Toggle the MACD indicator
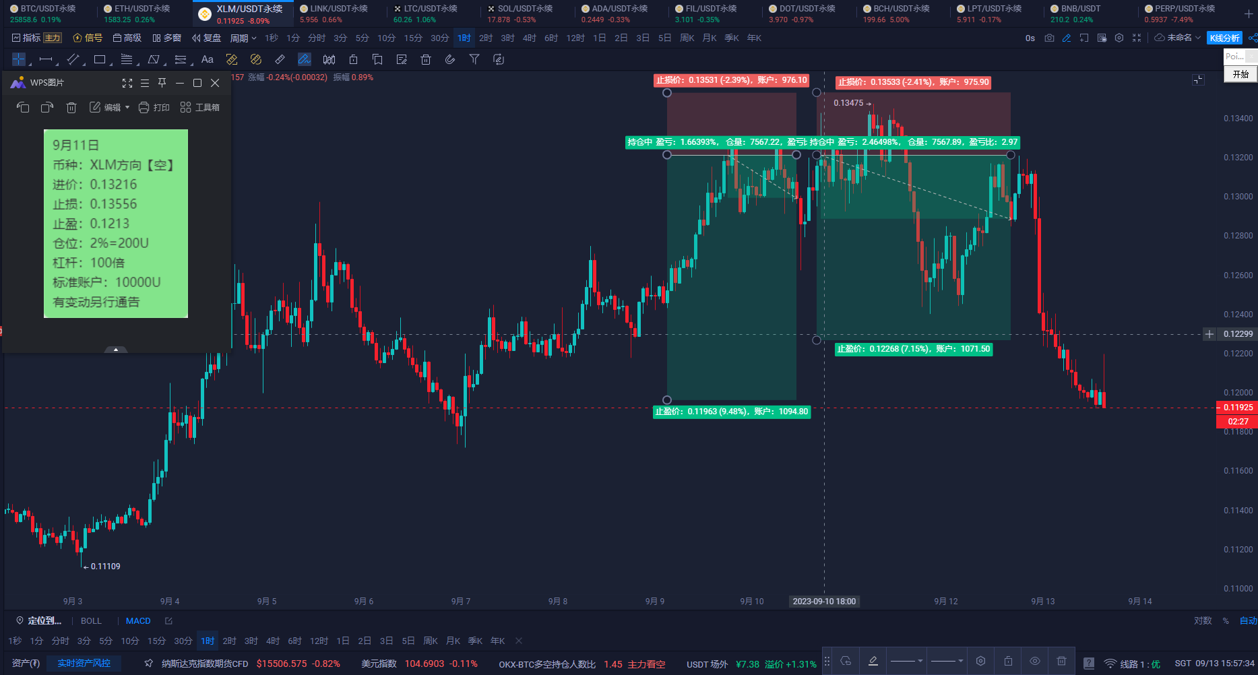 click(x=138, y=620)
